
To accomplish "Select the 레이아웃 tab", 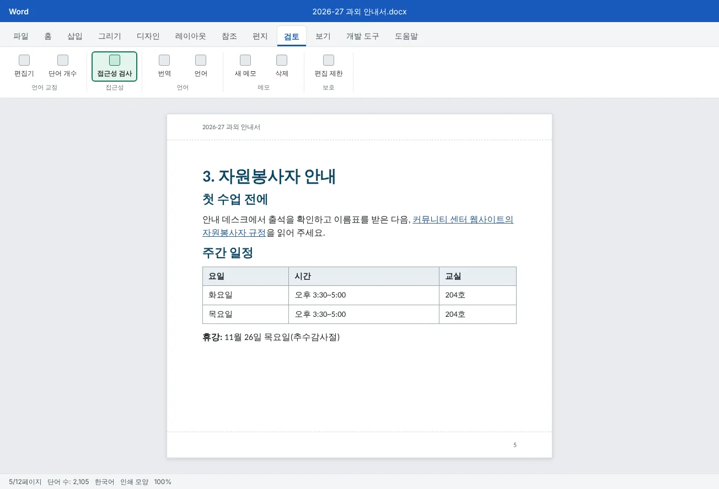I will pos(191,36).
